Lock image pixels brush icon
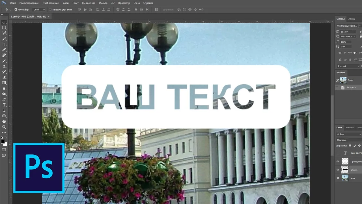Screen dimensions: 362x204 click(355, 146)
